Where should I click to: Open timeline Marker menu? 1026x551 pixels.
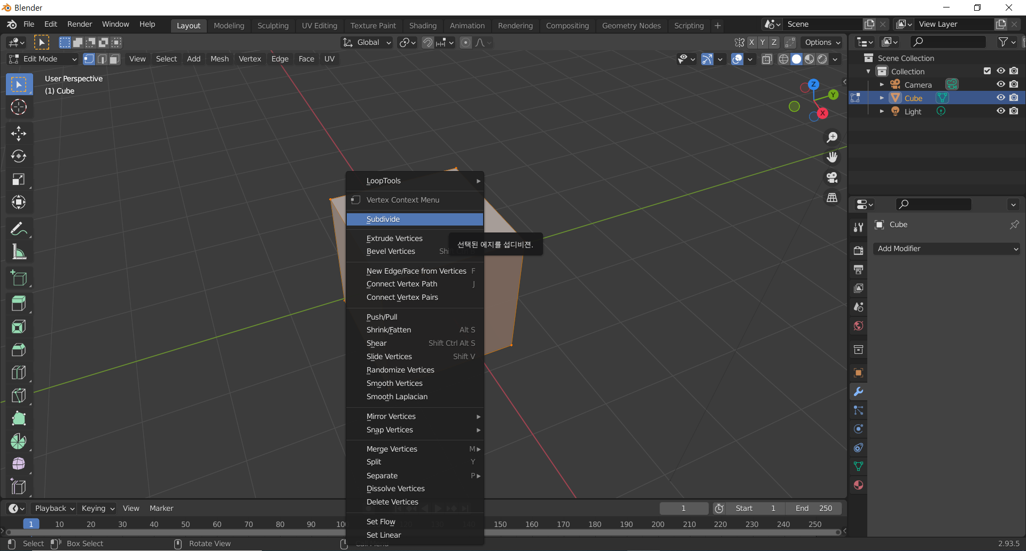tap(161, 508)
